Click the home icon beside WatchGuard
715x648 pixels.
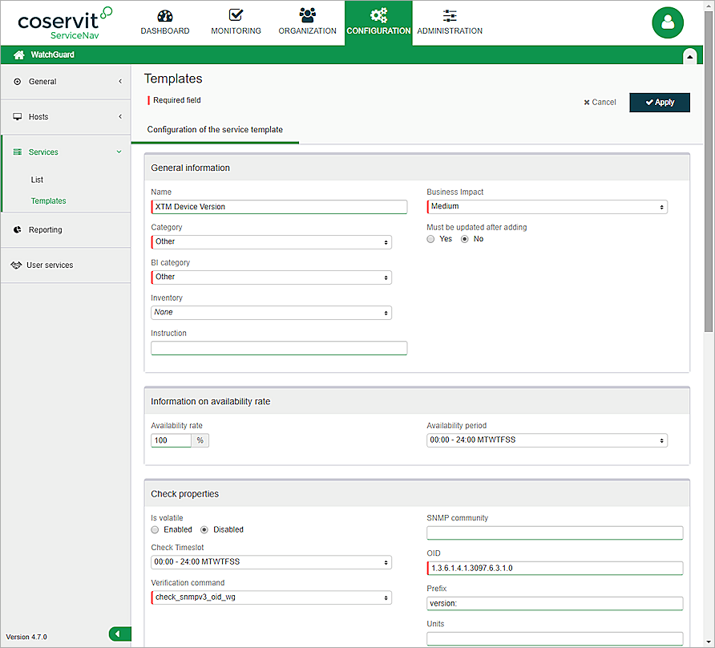[x=19, y=55]
